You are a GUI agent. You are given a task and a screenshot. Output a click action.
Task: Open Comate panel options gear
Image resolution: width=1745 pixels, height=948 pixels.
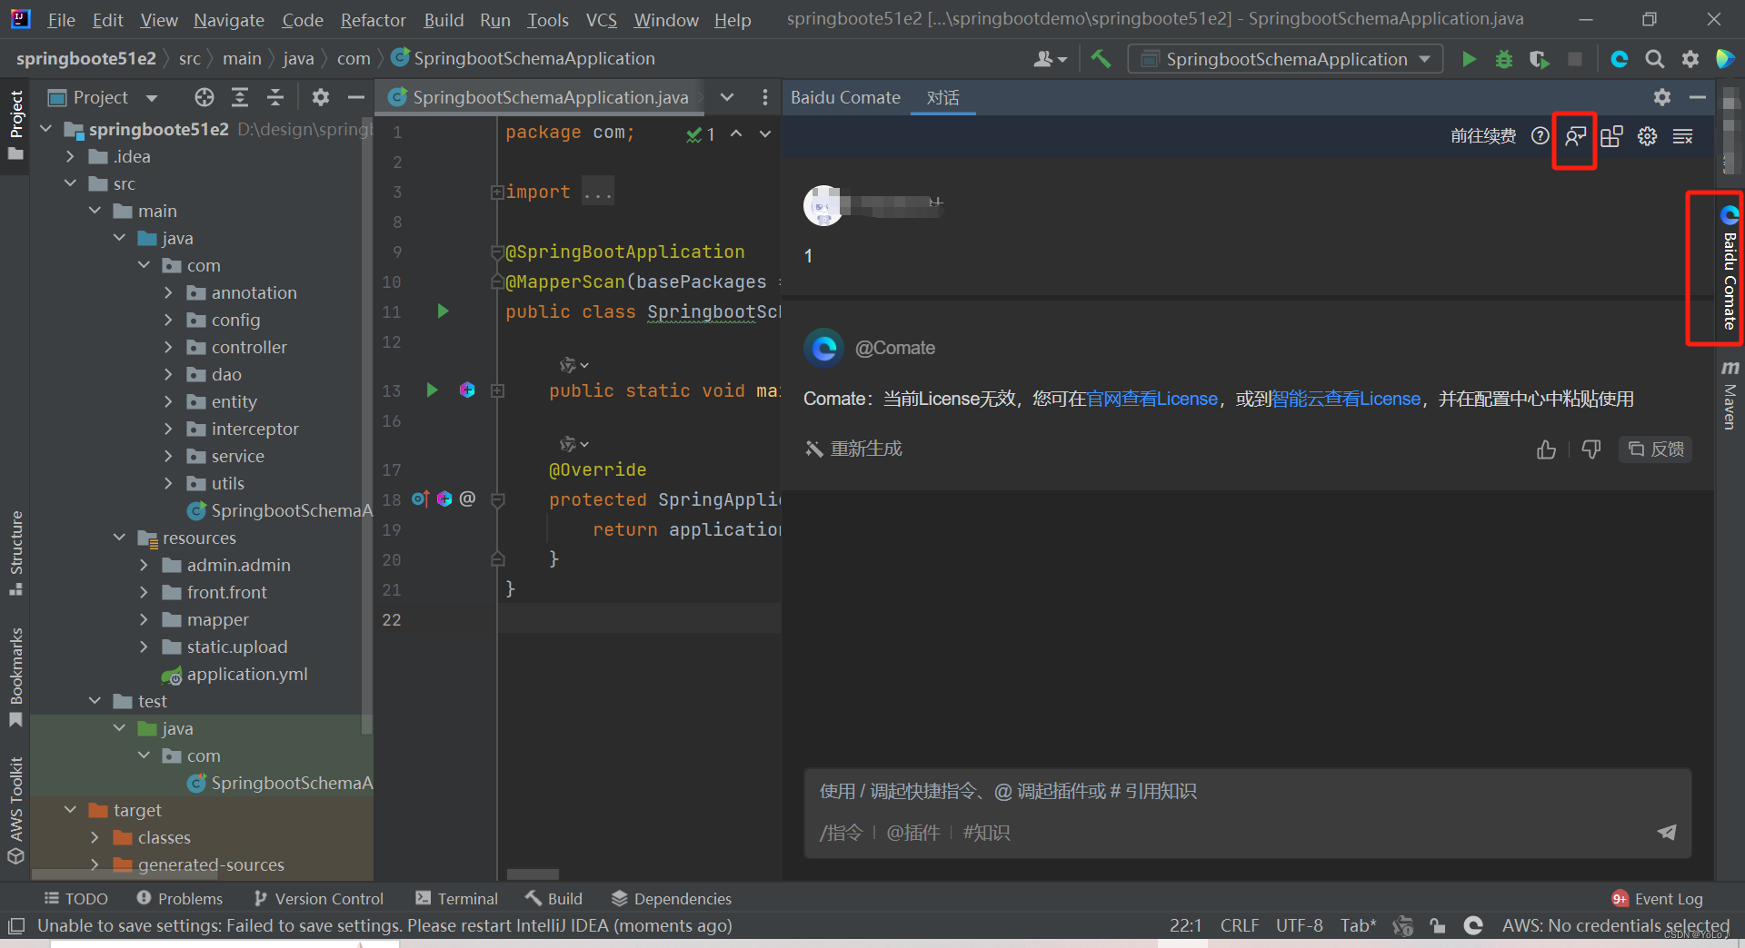(x=1662, y=97)
